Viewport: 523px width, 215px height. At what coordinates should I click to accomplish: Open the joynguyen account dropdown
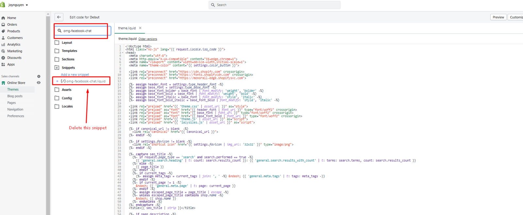coord(18,5)
